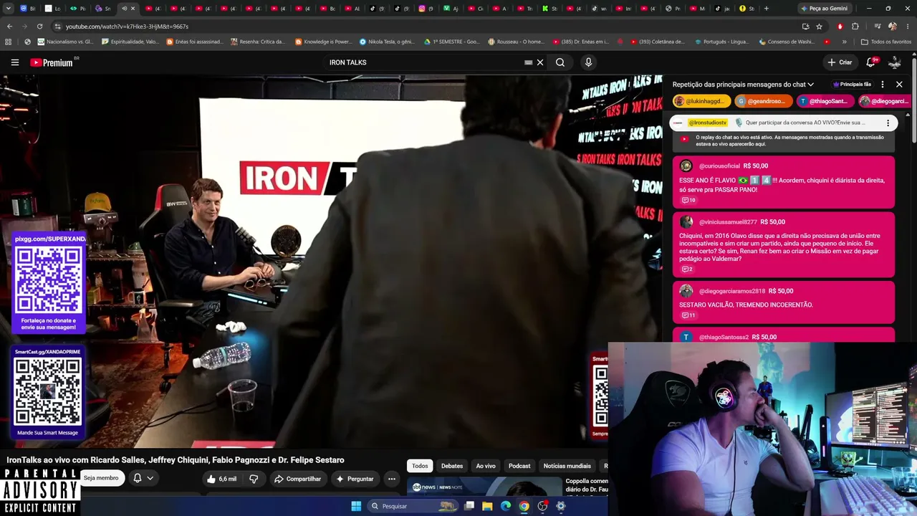
Task: Open chat options three-dot menu
Action: click(883, 85)
